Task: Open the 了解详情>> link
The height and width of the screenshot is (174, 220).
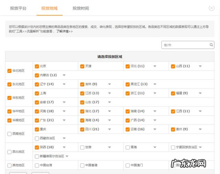Action: 64,31
